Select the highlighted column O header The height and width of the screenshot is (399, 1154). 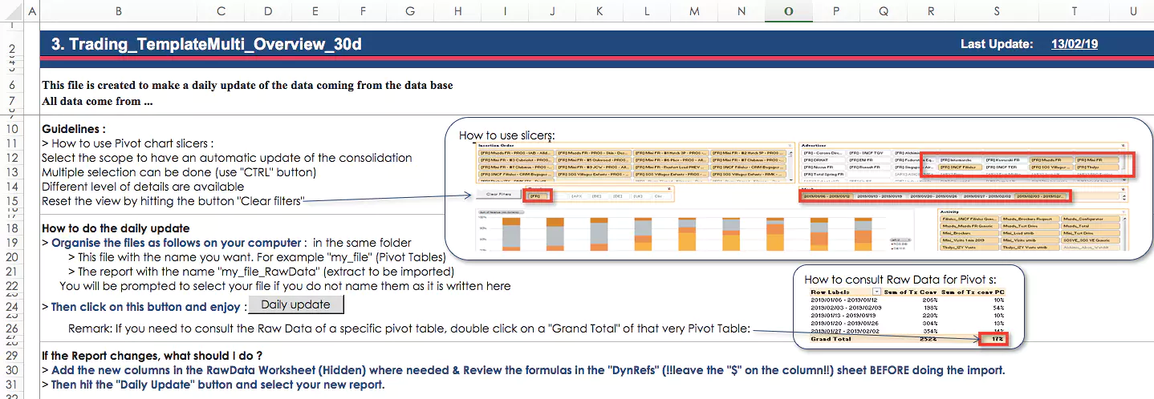788,10
